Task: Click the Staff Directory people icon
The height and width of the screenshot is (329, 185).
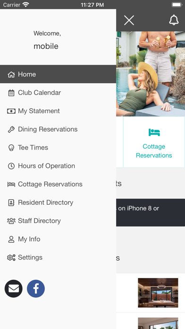Action: click(11, 221)
